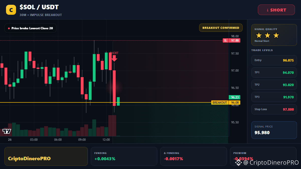The image size is (301, 169).
Task: Click the 03:00 time axis label
Action: point(34,140)
